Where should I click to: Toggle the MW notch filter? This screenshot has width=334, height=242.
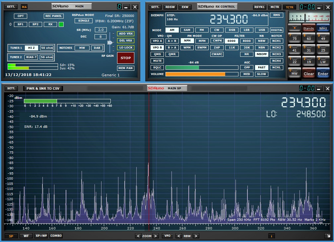82,48
